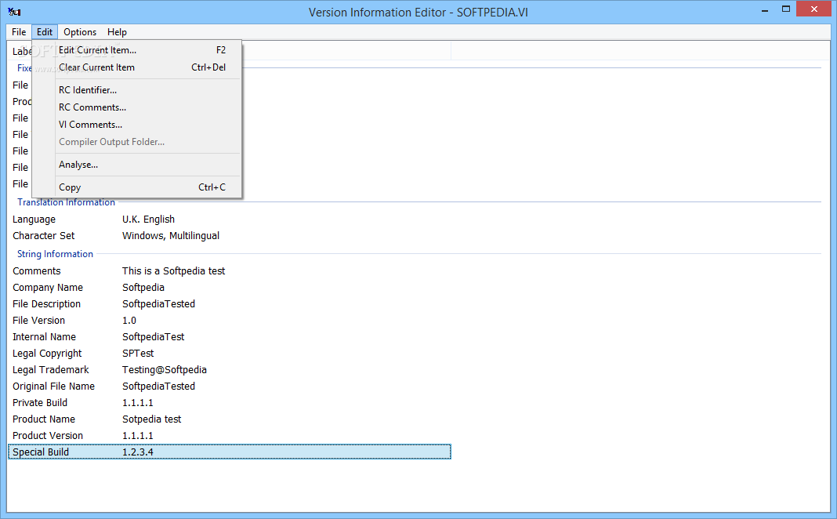Image resolution: width=837 pixels, height=519 pixels.
Task: Click Windows, Multilingual value
Action: pos(171,236)
